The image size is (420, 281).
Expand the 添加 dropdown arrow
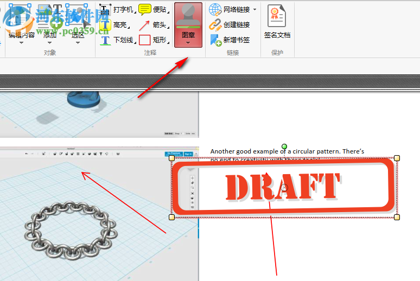click(49, 43)
